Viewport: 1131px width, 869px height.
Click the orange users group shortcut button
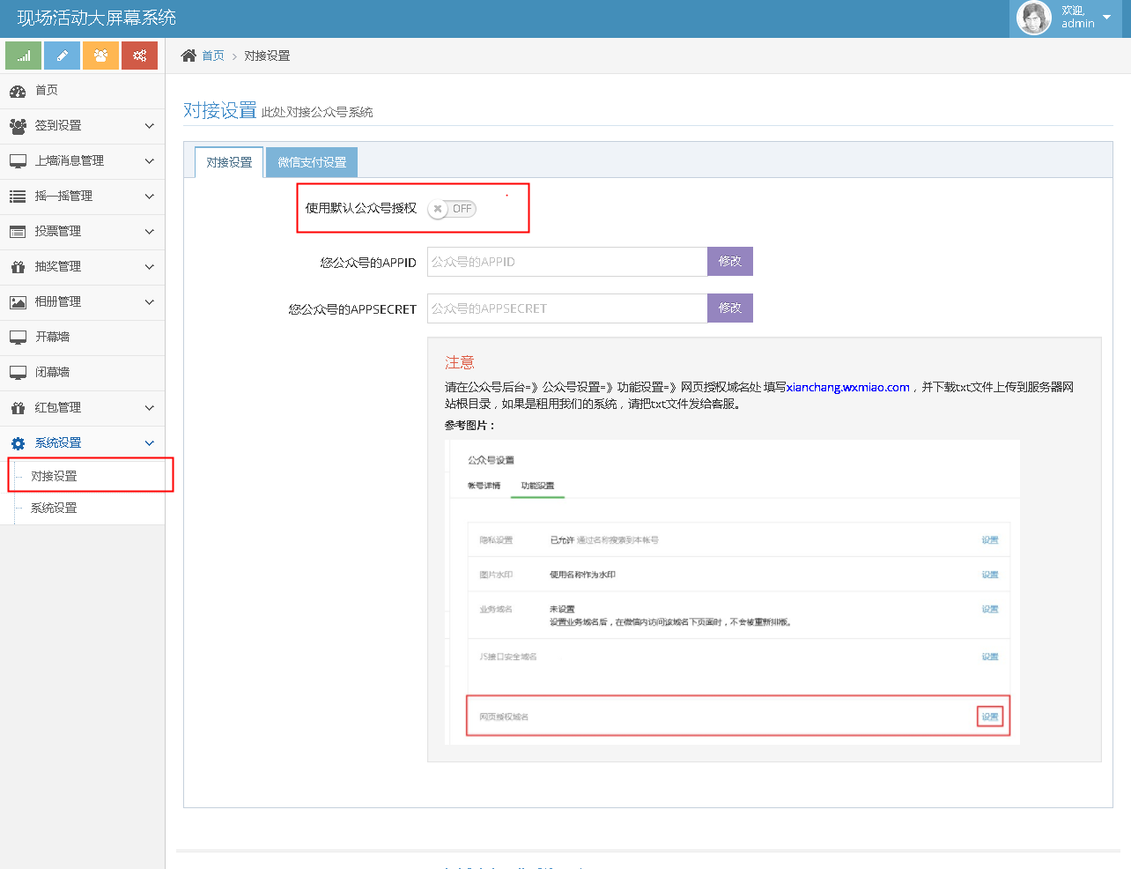click(100, 56)
